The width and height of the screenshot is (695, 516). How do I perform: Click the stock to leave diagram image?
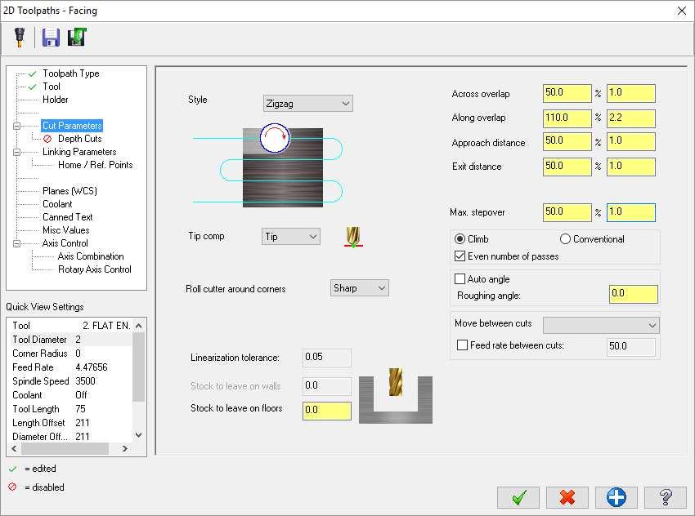point(396,395)
